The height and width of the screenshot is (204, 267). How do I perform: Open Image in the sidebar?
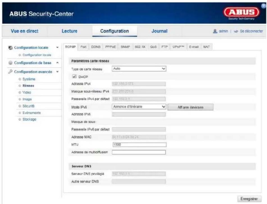[x=27, y=99]
